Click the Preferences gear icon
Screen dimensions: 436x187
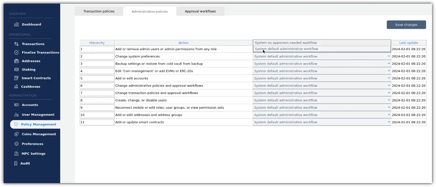16,144
